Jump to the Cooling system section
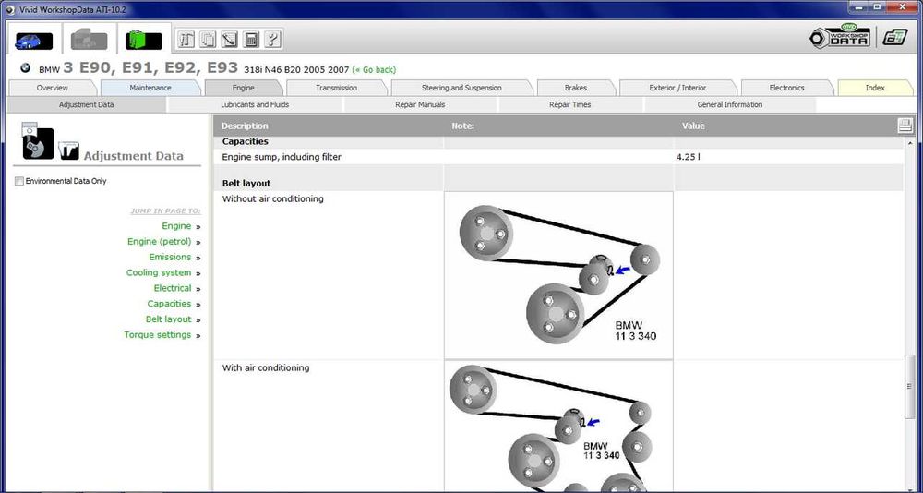The height and width of the screenshot is (493, 923). pos(159,272)
